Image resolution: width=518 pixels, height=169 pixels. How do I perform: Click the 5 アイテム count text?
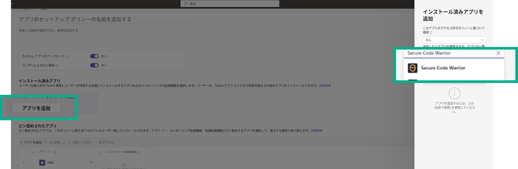click(107, 143)
